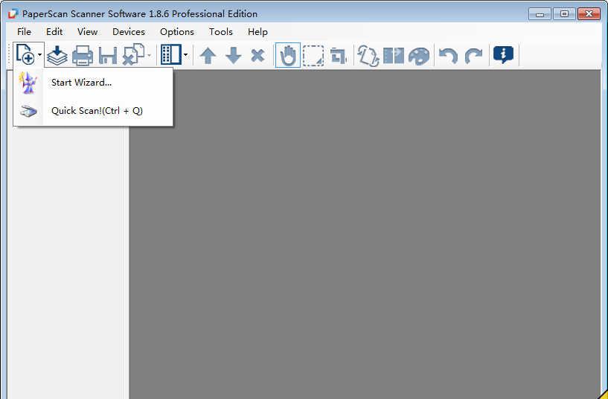Open the File menu
The width and height of the screenshot is (608, 399).
tap(24, 32)
